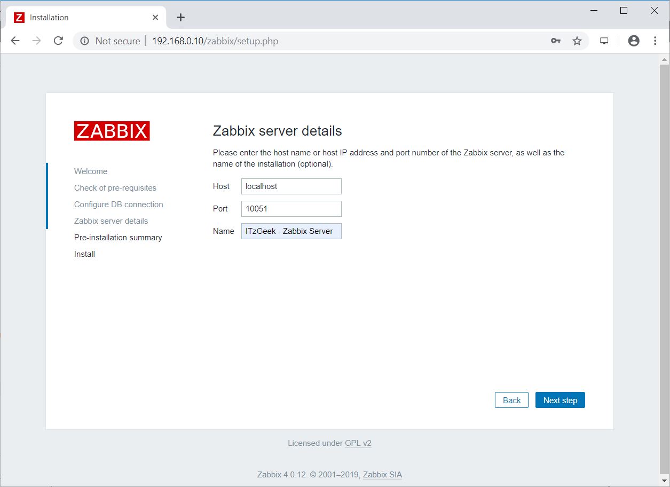Click the Name label

[223, 231]
